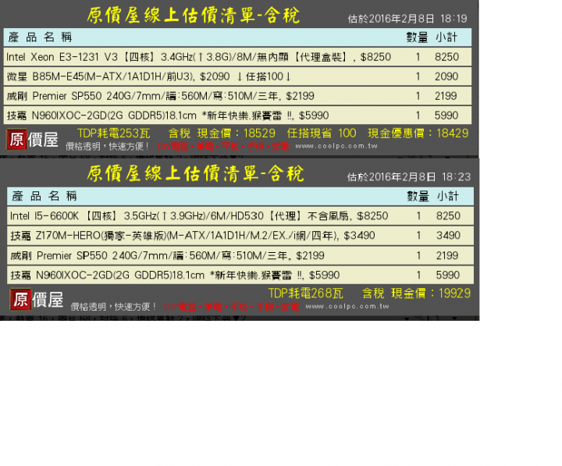Click the subtotal 2090 cell

tap(446, 76)
